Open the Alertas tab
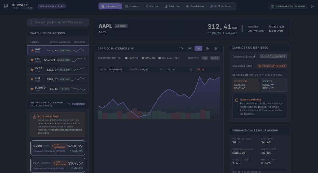Image resolution: width=318 pixels, height=173 pixels. (x=152, y=6)
